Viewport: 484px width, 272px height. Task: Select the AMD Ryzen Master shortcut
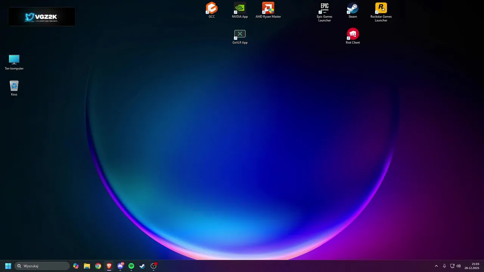pos(268,10)
